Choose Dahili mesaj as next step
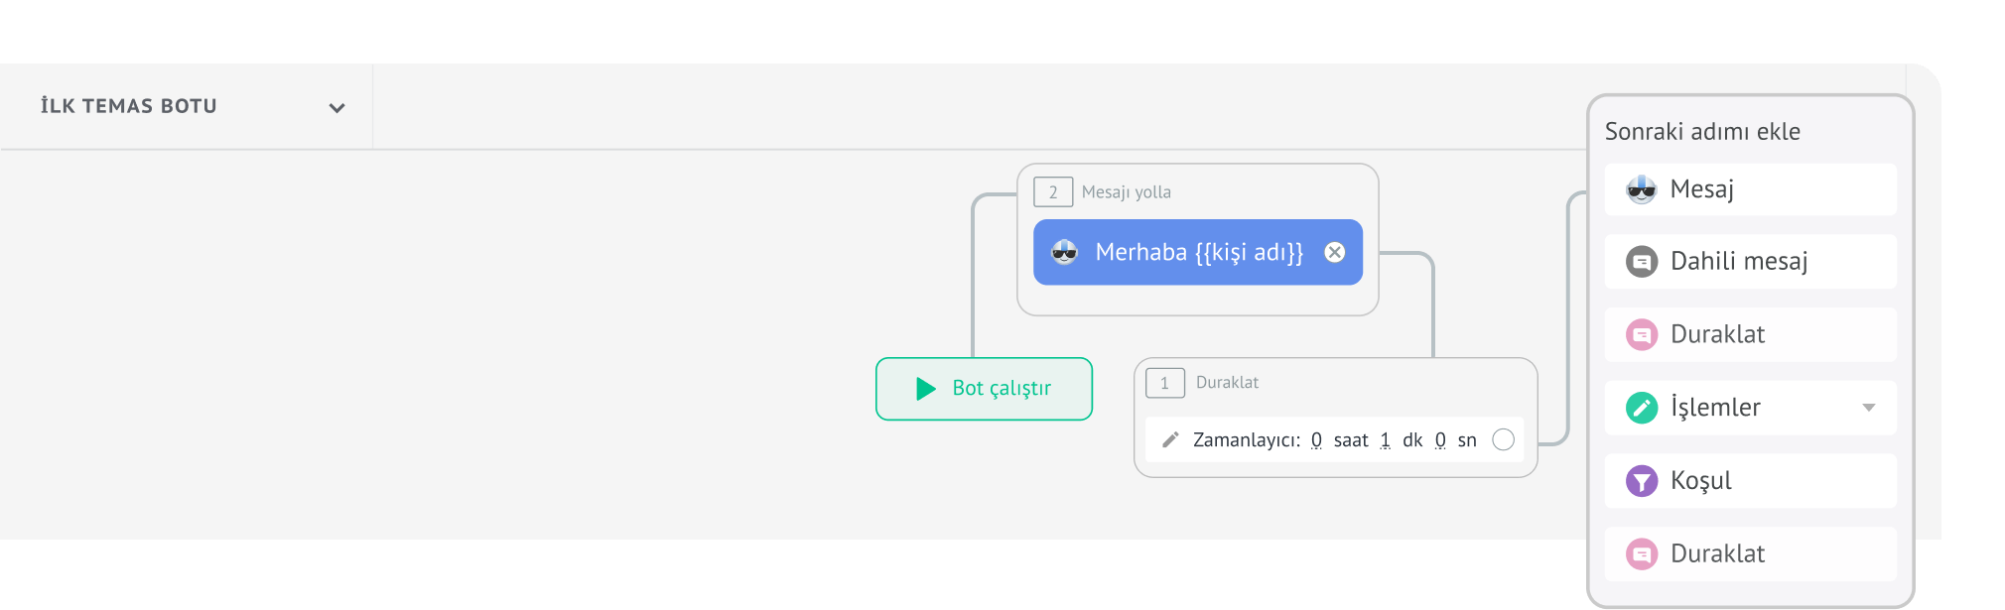Screen dimensions: 2005x610 click(1750, 262)
